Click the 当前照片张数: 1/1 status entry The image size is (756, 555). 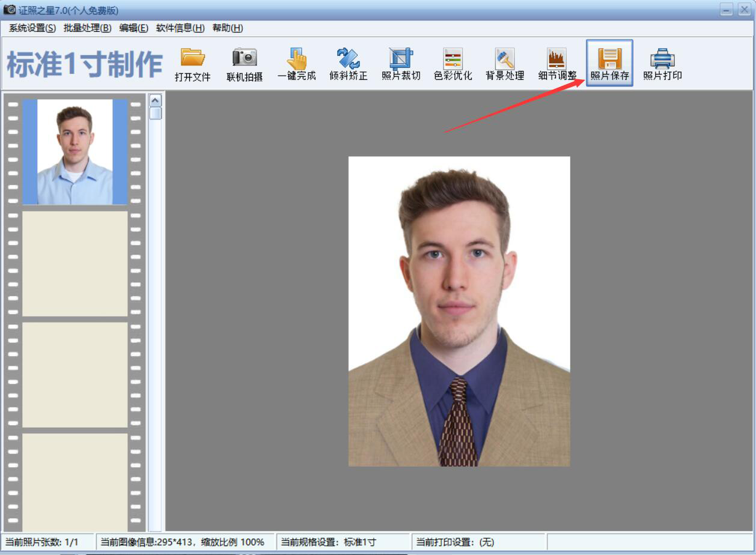click(42, 542)
